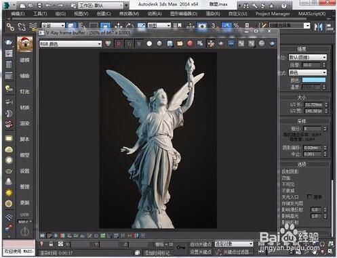This screenshot has height=258, width=337.
Task: Open the named selection sets dropdown
Action: tap(290, 26)
